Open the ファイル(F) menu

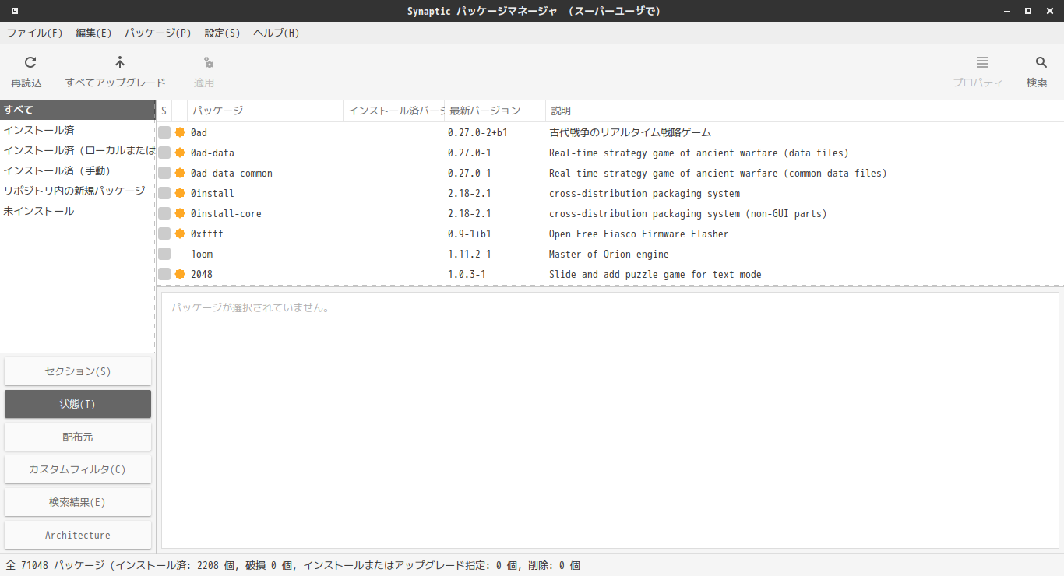tap(35, 33)
